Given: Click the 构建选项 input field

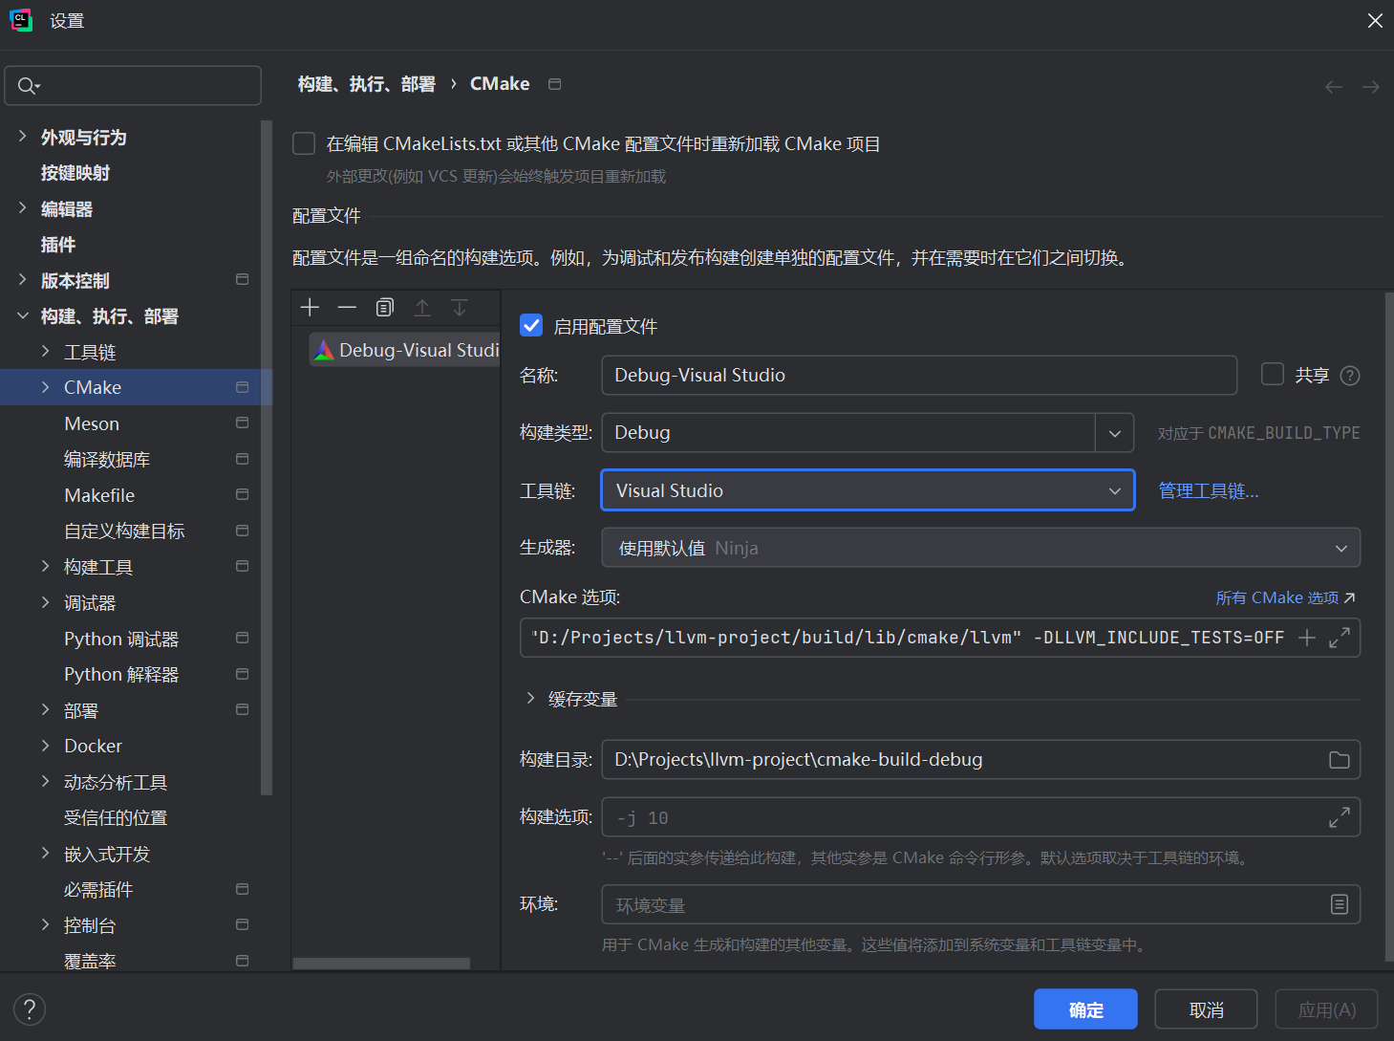Looking at the screenshot, I should tap(980, 817).
